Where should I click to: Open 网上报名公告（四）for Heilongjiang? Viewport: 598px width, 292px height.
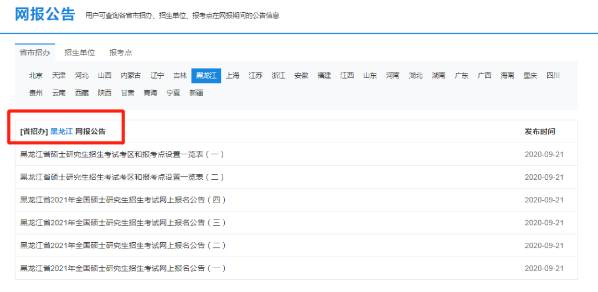click(123, 200)
